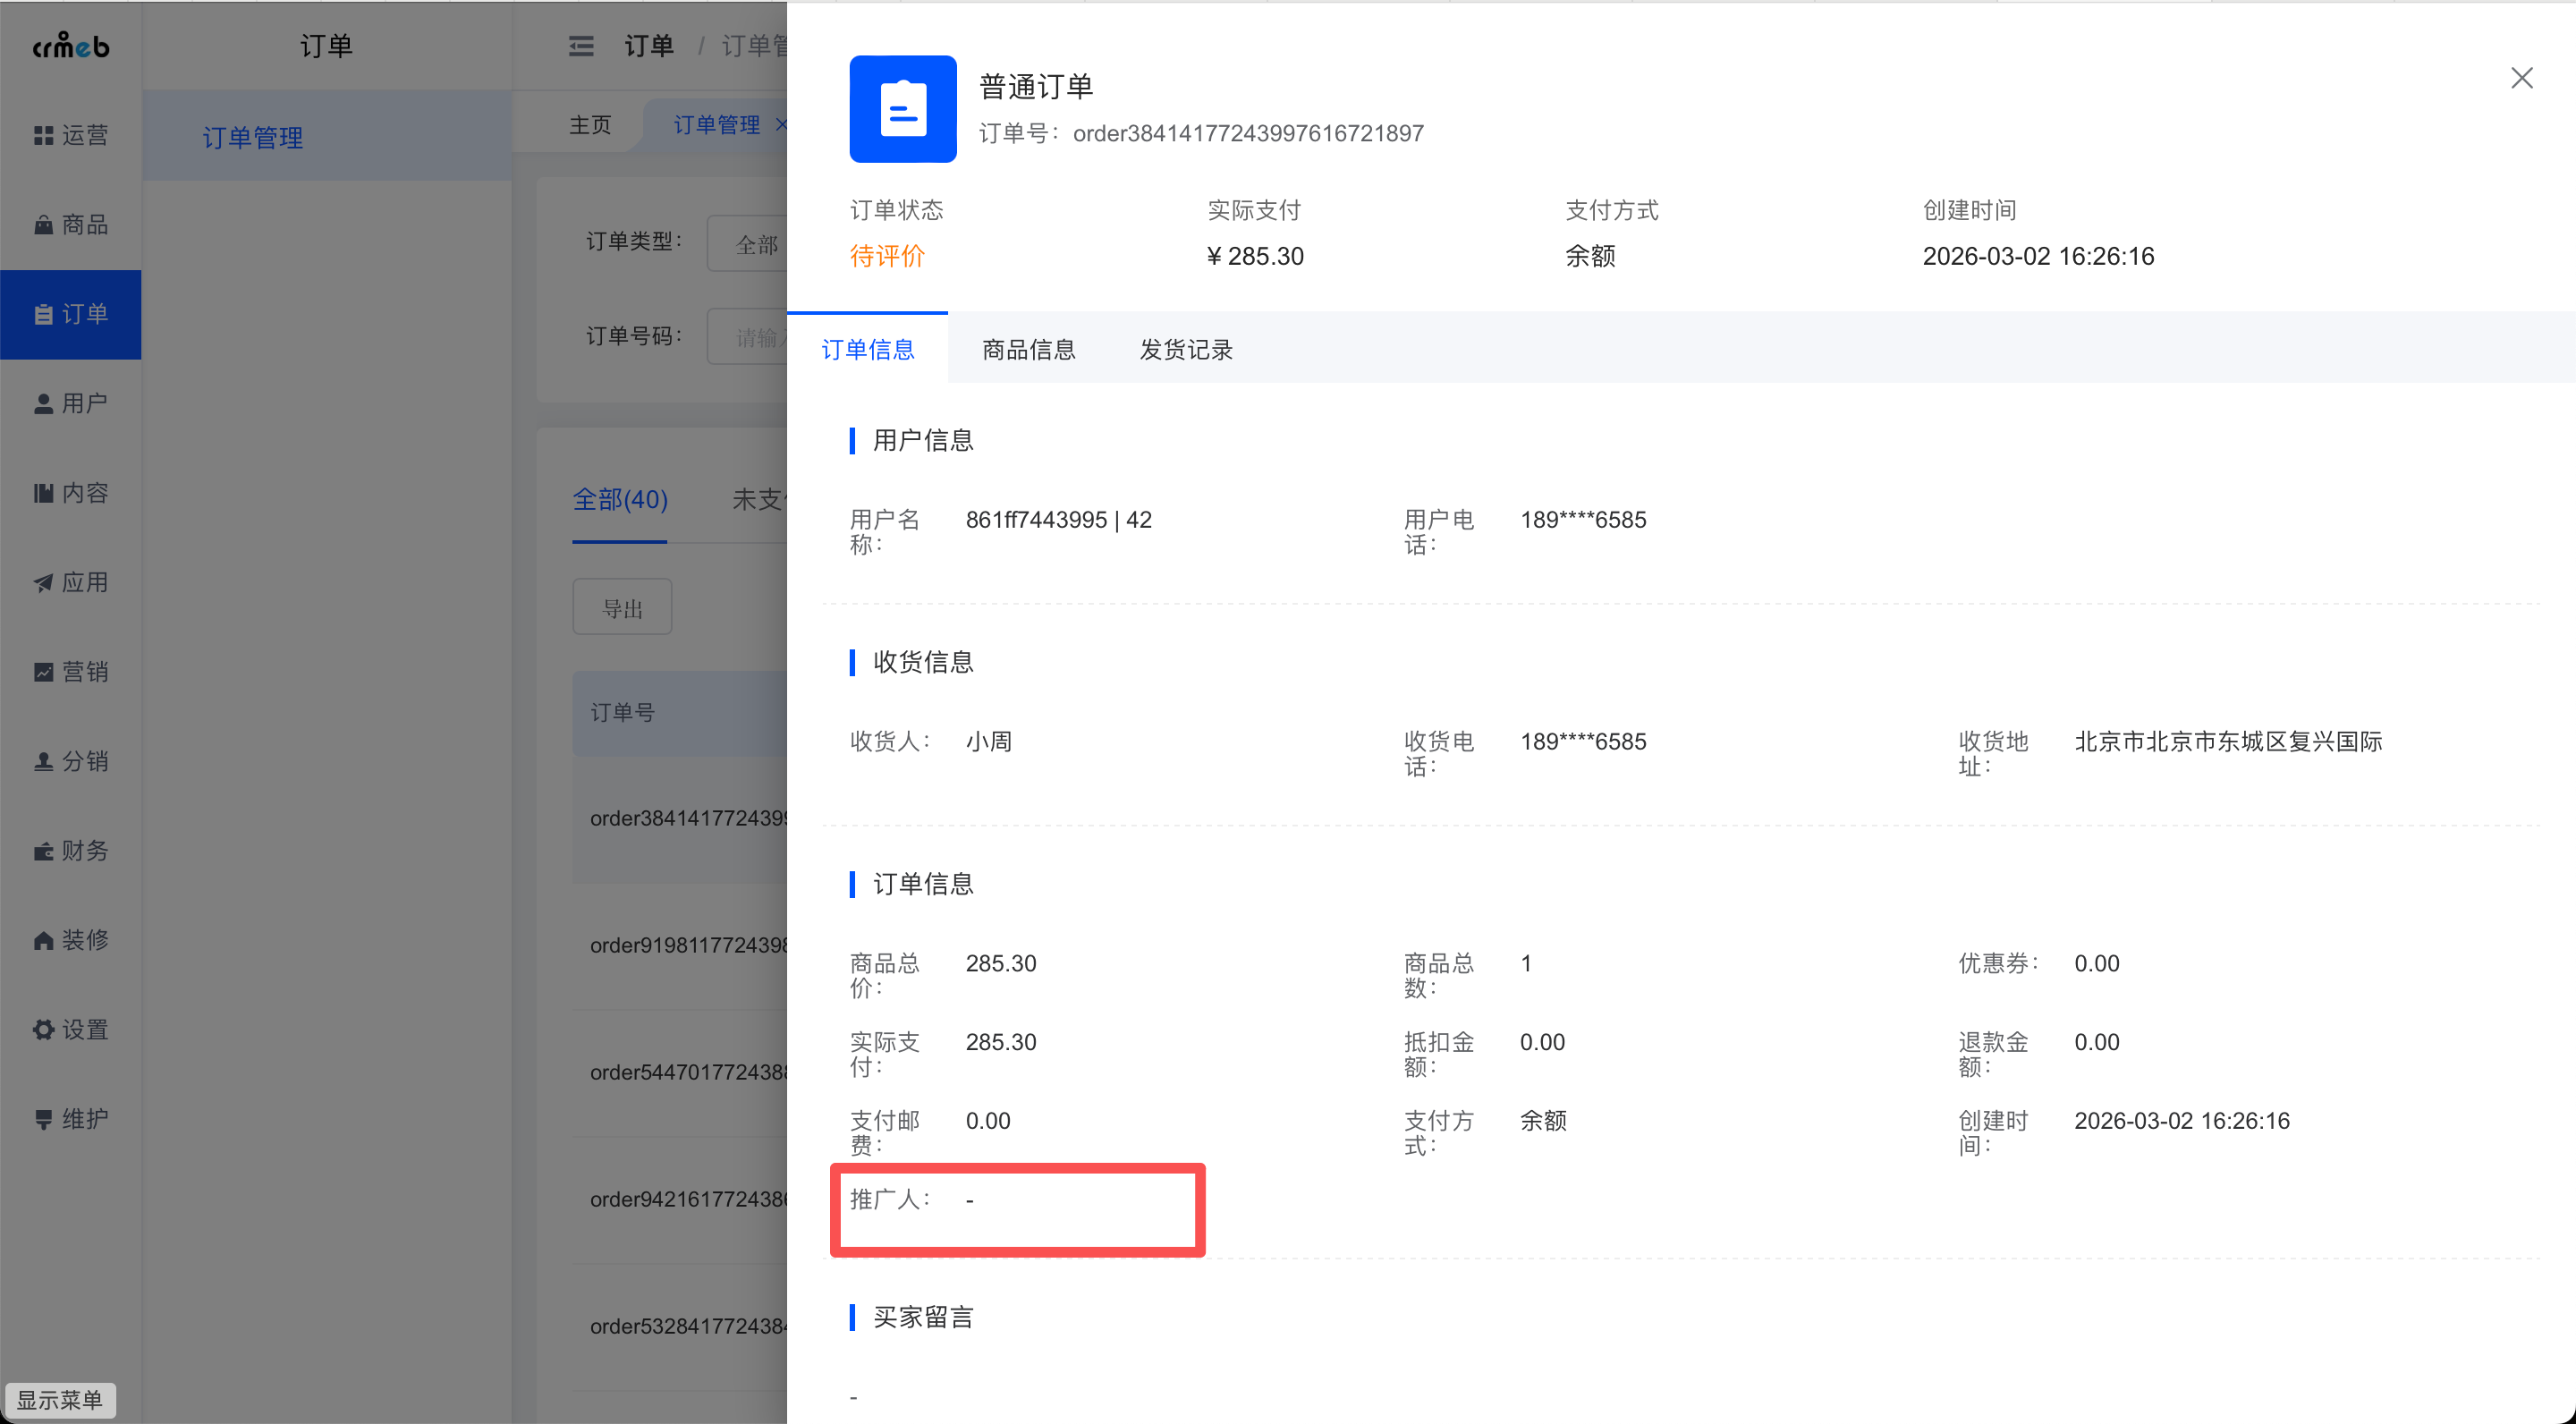
Task: Select the 订单信息 tab
Action: [867, 349]
